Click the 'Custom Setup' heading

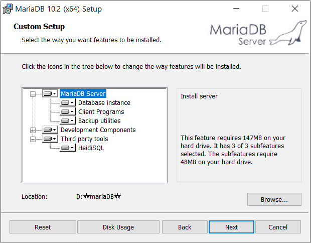pyautogui.click(x=39, y=27)
